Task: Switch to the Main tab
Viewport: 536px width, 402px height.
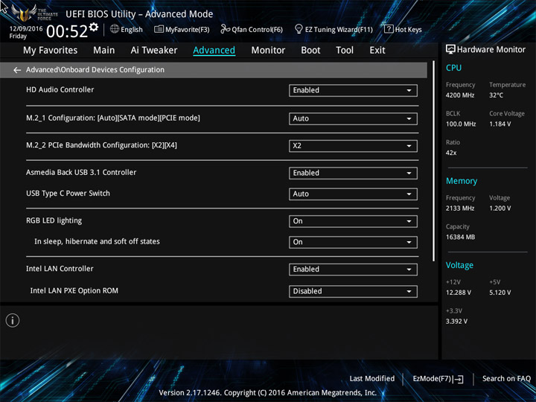Action: click(104, 51)
